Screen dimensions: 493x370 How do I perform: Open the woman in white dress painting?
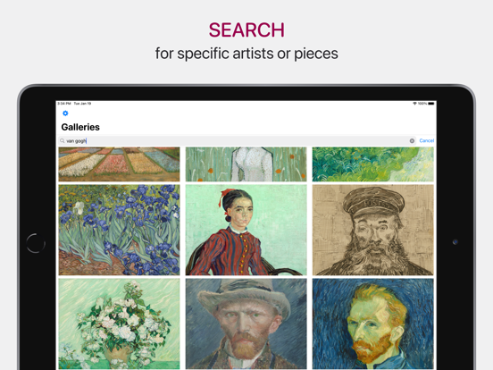coord(246,164)
